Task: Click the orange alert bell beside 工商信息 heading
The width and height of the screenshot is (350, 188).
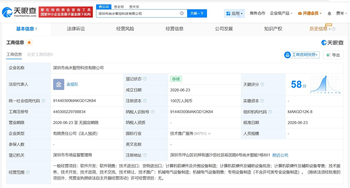Action: tap(29, 42)
